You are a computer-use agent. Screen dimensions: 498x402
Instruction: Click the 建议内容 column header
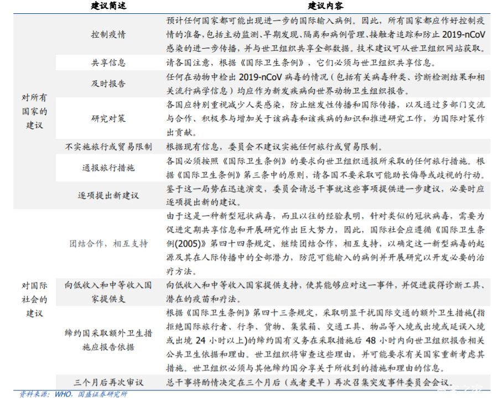pyautogui.click(x=325, y=6)
